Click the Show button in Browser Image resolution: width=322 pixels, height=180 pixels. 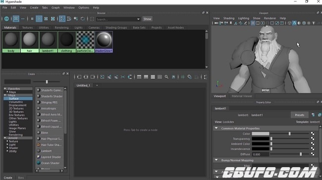(147, 19)
